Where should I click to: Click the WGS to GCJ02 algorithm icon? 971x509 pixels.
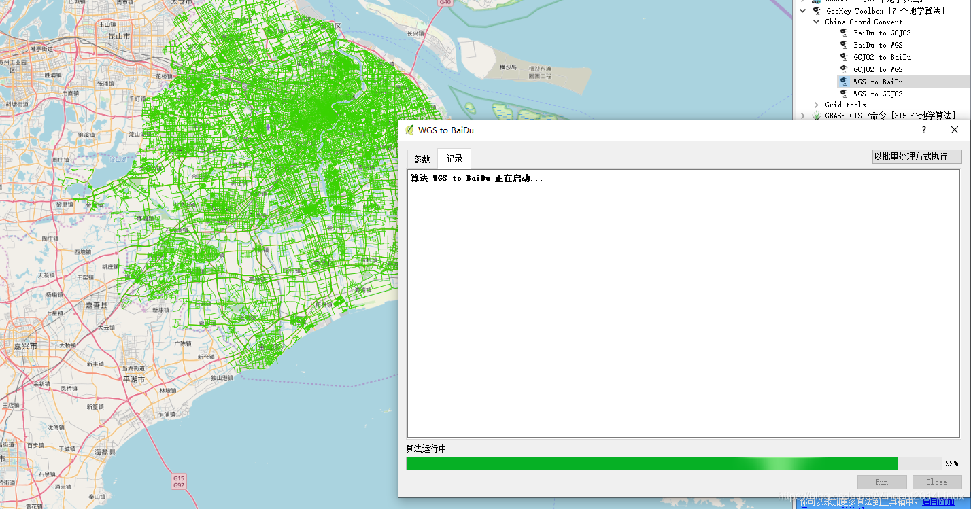844,94
